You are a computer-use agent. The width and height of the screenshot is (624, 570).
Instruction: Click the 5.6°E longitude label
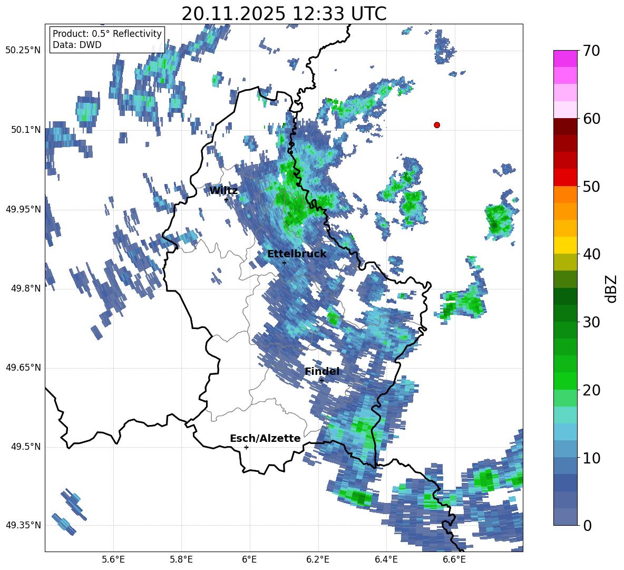pos(113,560)
